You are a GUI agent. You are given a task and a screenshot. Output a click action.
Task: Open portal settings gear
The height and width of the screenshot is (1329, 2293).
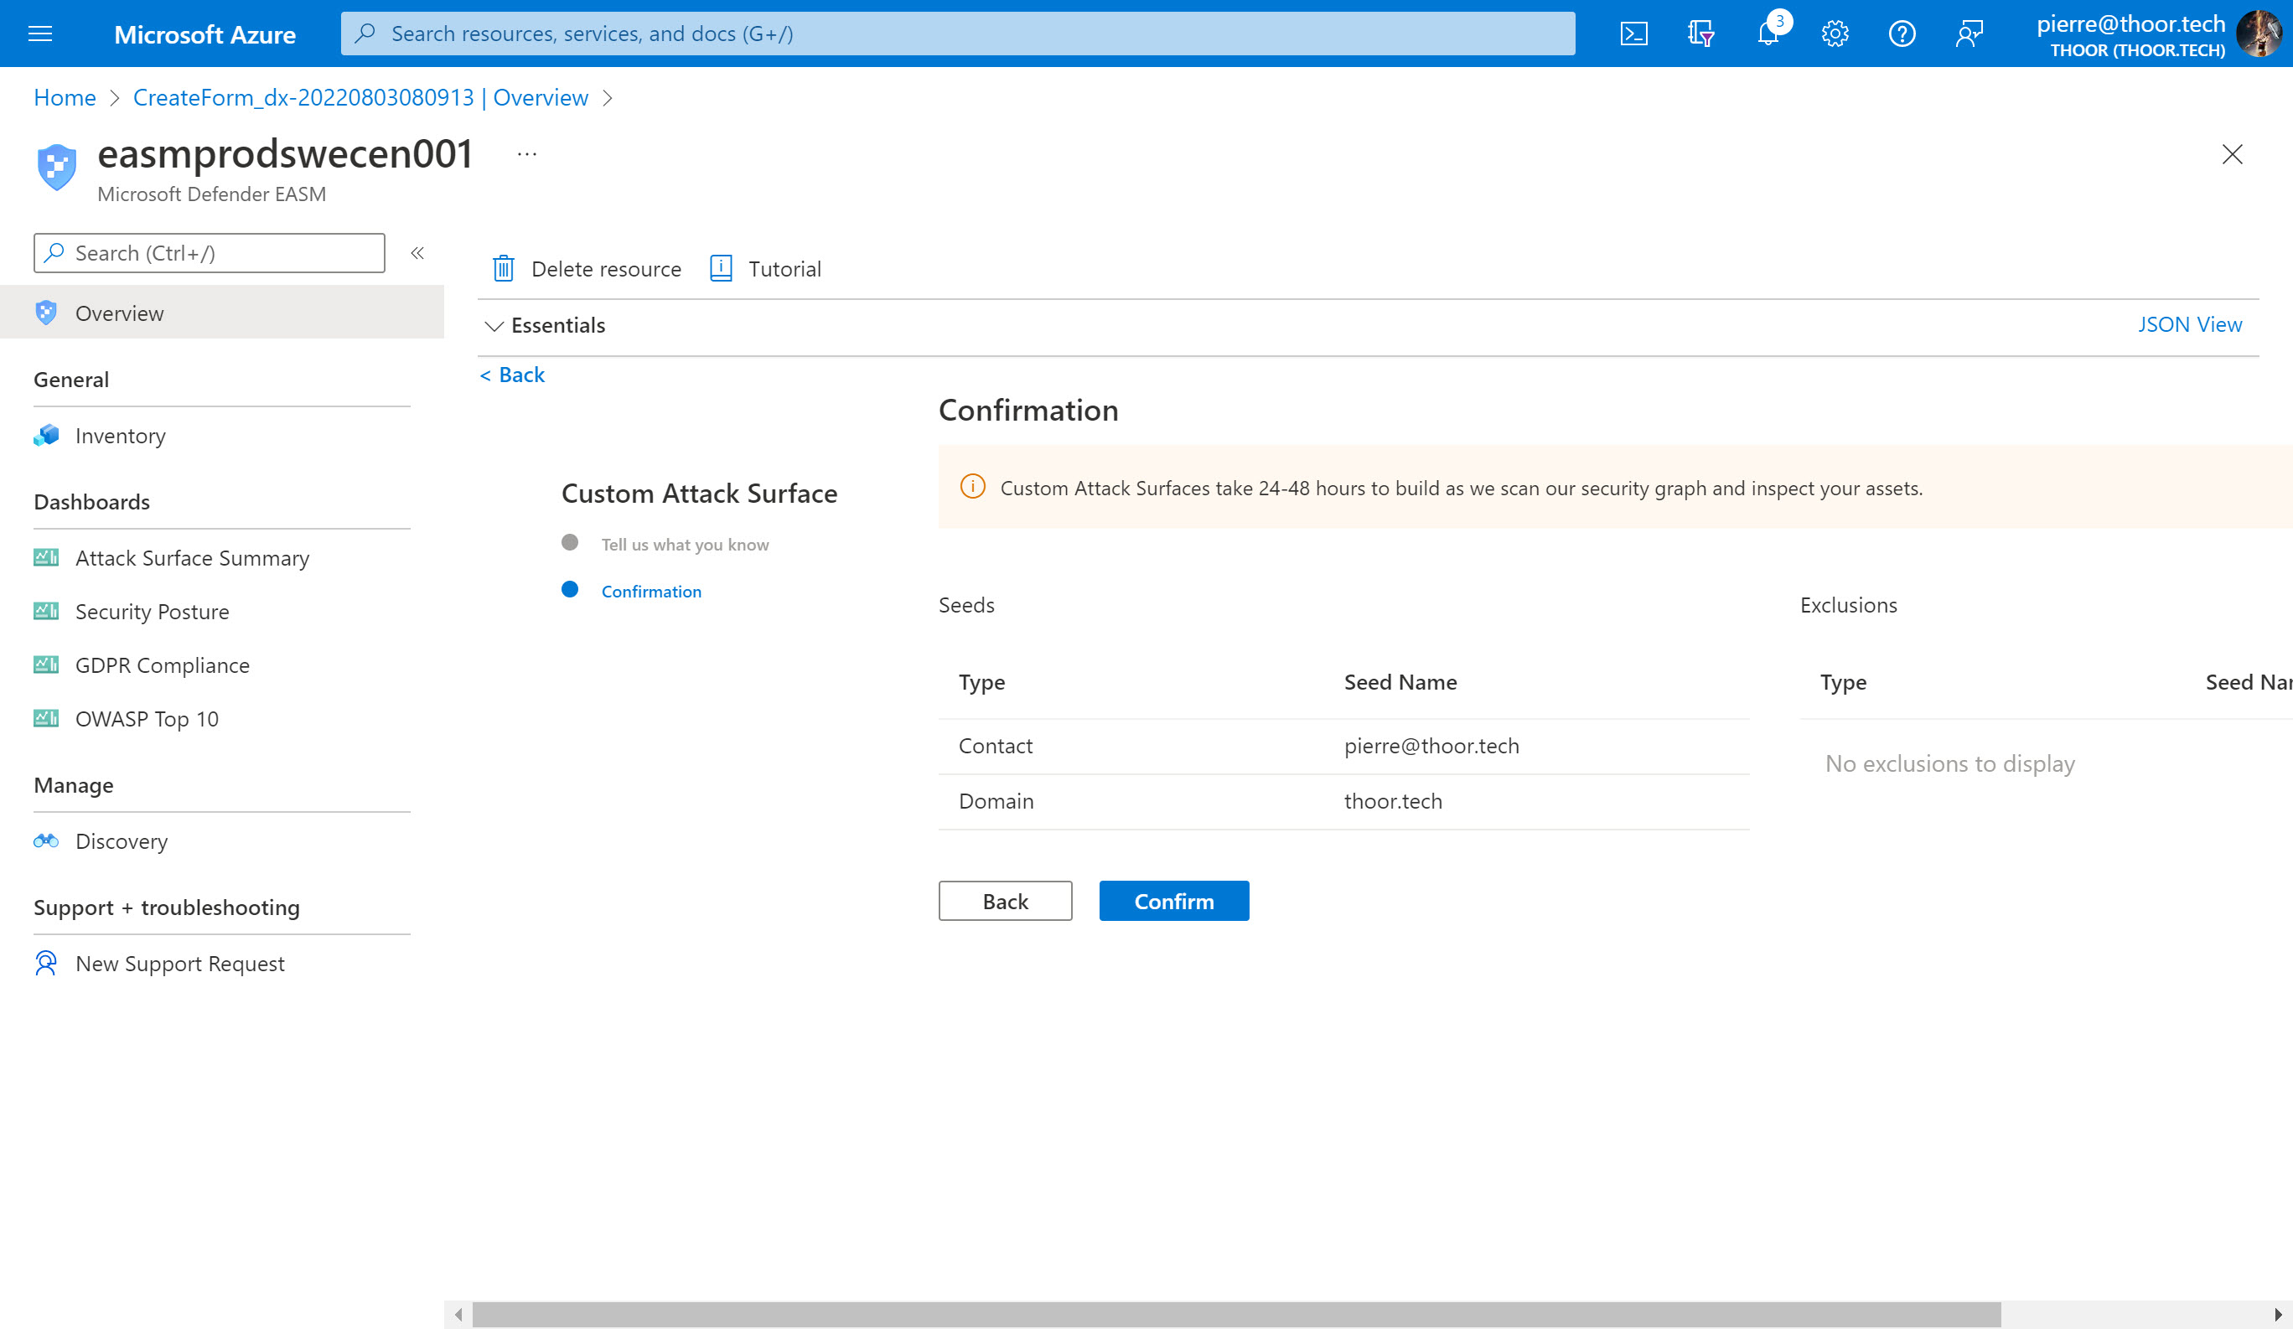tap(1835, 34)
